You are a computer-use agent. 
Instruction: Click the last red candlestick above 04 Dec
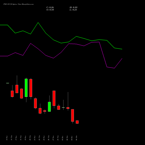pyautogui.click(x=77, y=122)
